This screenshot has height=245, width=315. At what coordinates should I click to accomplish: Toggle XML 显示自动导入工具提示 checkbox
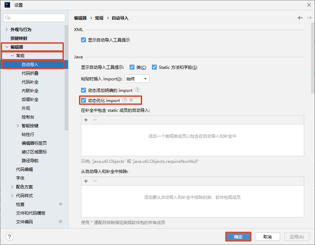click(x=83, y=40)
